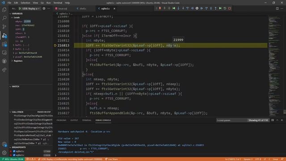Switch to the TERMINAL panel tab
This screenshot has height=161, width=286.
(x=87, y=120)
